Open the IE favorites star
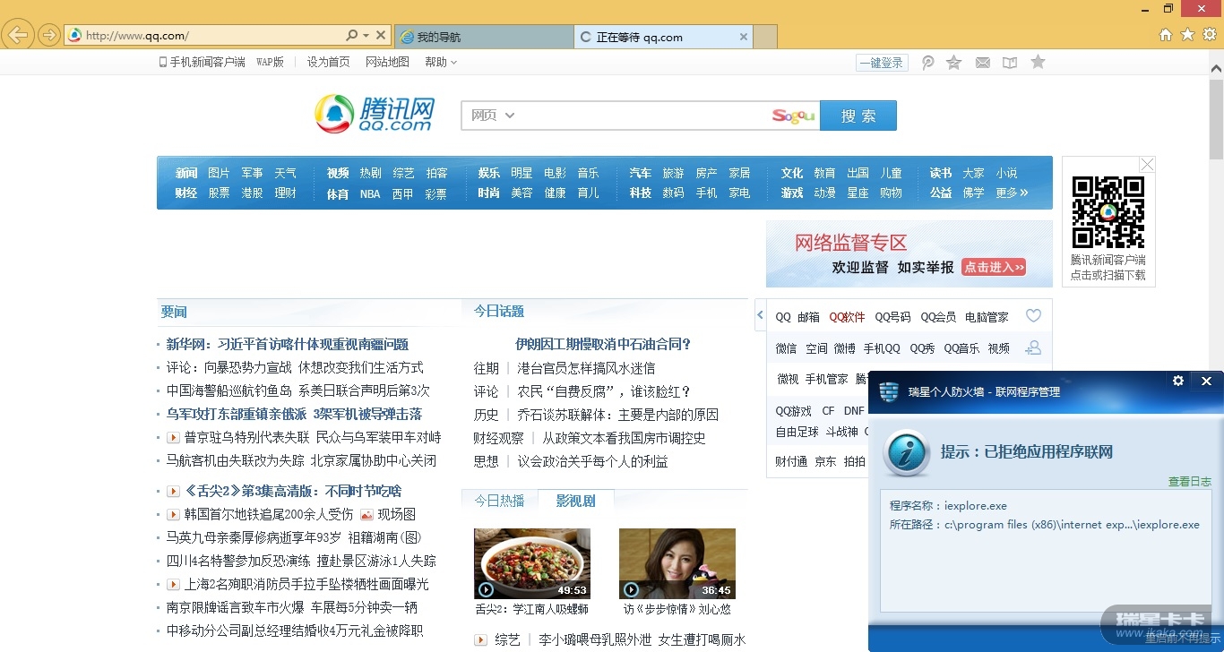The image size is (1224, 652). pyautogui.click(x=1187, y=35)
